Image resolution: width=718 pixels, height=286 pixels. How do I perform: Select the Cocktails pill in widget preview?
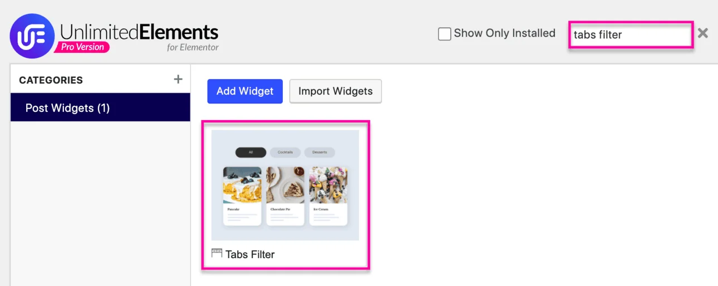pos(285,152)
